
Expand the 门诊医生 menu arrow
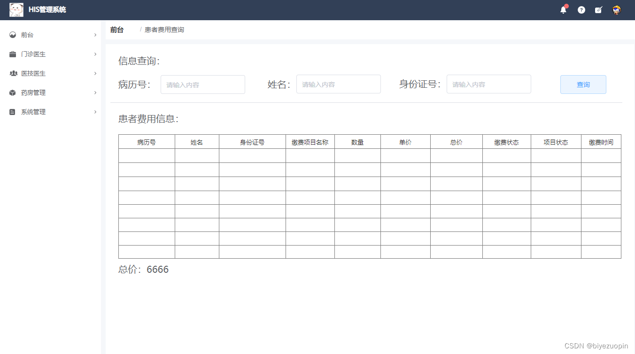[x=95, y=54]
